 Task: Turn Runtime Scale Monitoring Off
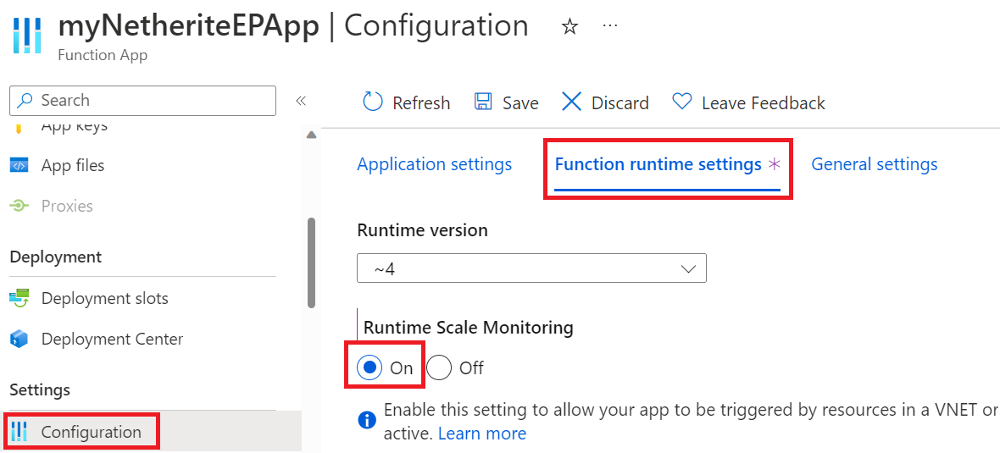click(x=439, y=367)
